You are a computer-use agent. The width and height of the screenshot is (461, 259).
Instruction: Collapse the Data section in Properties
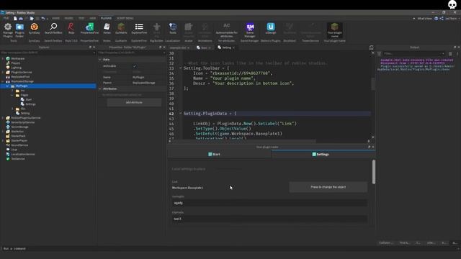pyautogui.click(x=100, y=59)
